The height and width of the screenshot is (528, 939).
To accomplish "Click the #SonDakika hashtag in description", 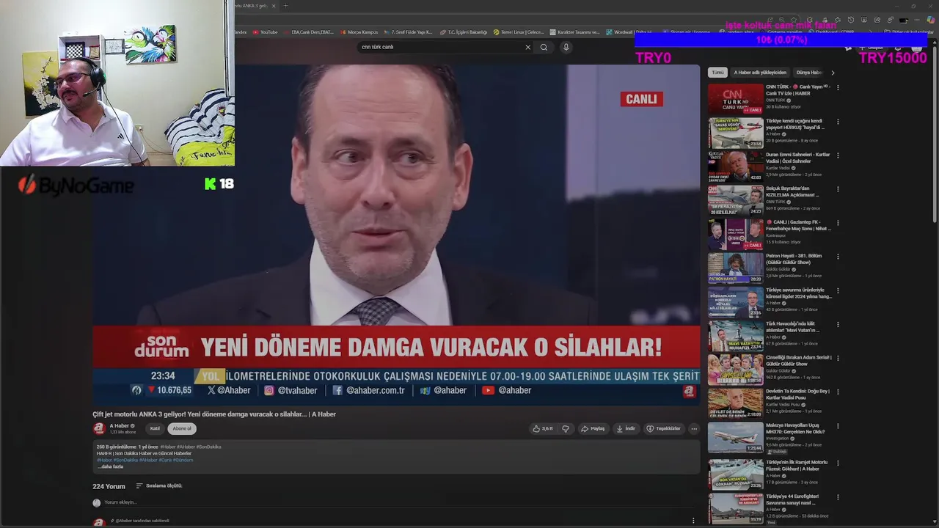I will point(208,447).
